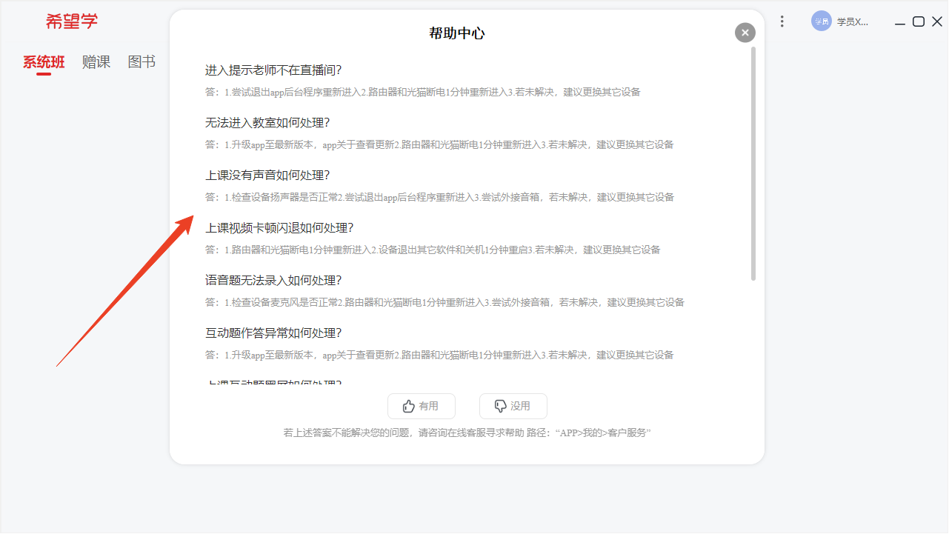Screen dimensions: 949x534
Task: Switch to the 图书 tab
Action: tap(141, 62)
